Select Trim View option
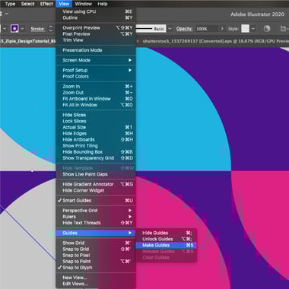 (96, 40)
